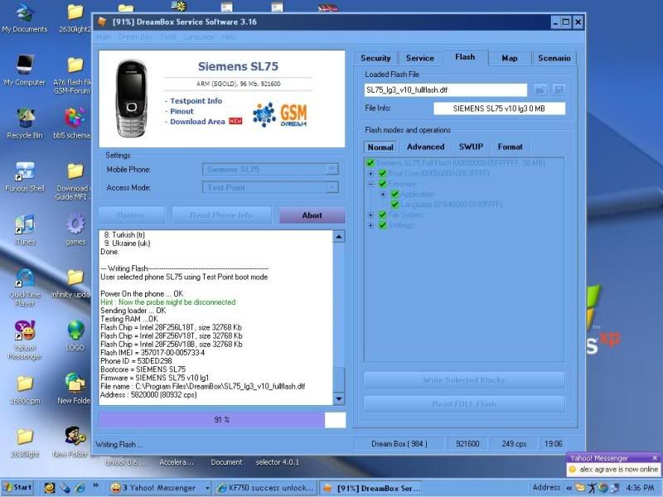Switch to KF750 success unlock taskbar window
The image size is (663, 497).
pos(265,488)
